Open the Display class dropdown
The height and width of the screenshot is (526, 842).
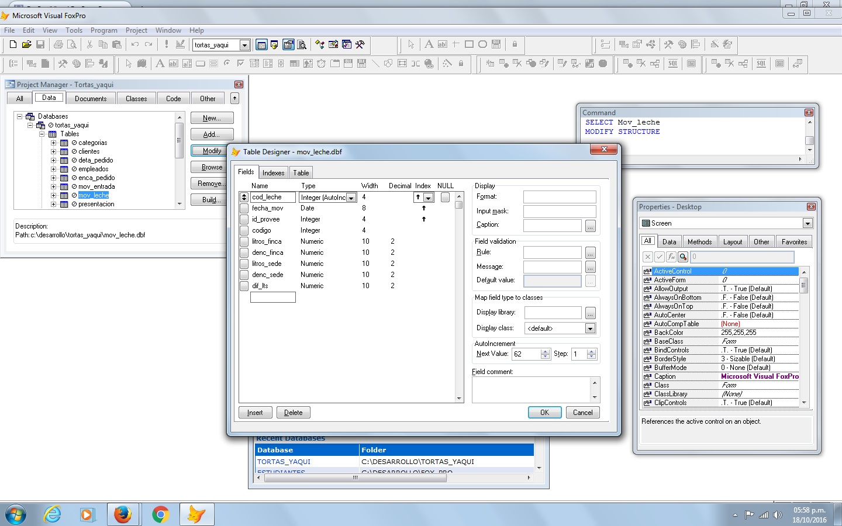591,328
